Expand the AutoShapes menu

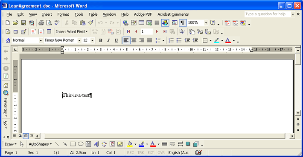[40, 144]
